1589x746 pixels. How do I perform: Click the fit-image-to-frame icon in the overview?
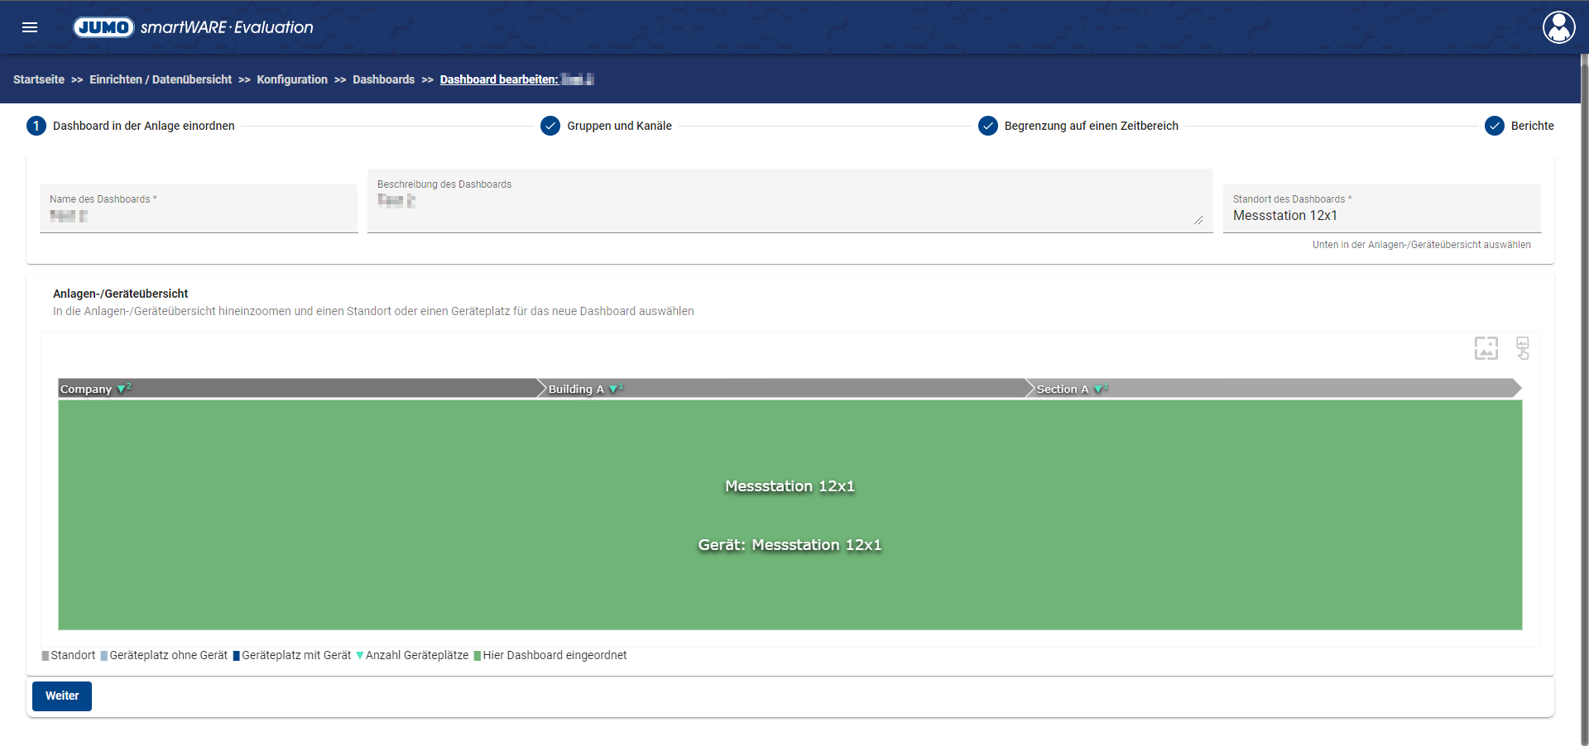point(1486,348)
